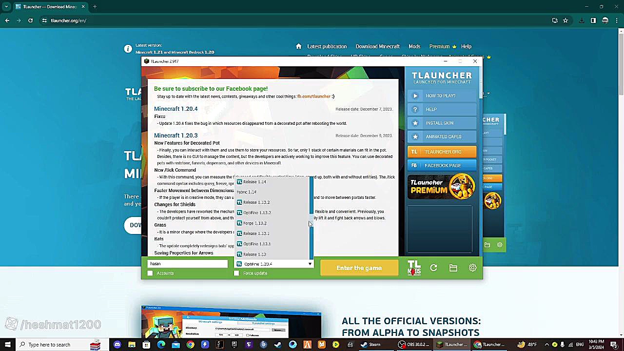Open the TLauncher settings gear
624x351 pixels.
click(x=472, y=268)
